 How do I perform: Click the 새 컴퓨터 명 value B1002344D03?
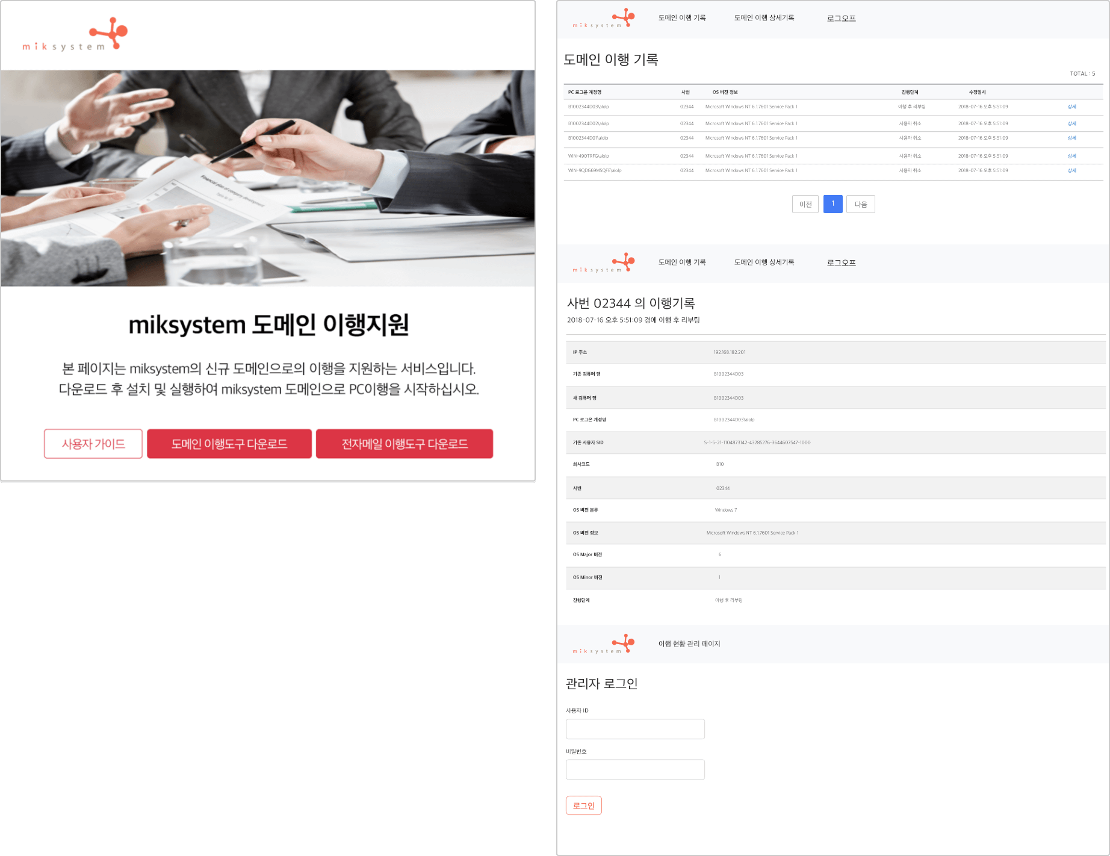728,399
